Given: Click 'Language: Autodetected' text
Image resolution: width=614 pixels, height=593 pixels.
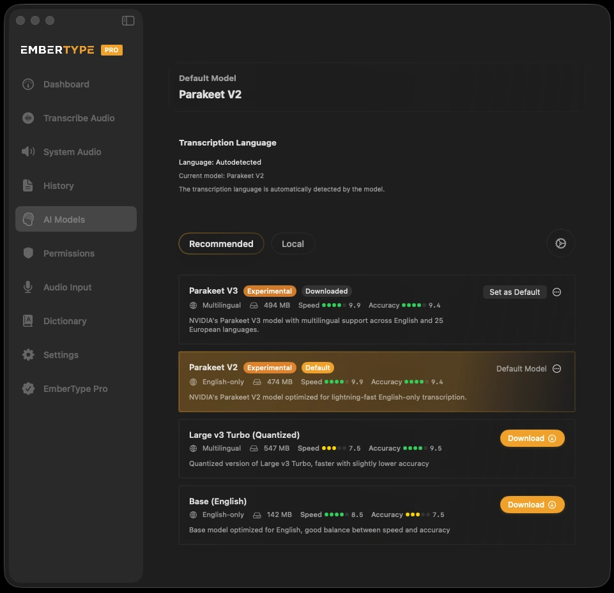Looking at the screenshot, I should (x=220, y=162).
